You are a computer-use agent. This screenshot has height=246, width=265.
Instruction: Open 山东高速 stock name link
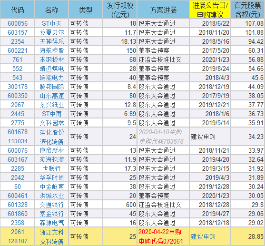pyautogui.click(x=52, y=96)
